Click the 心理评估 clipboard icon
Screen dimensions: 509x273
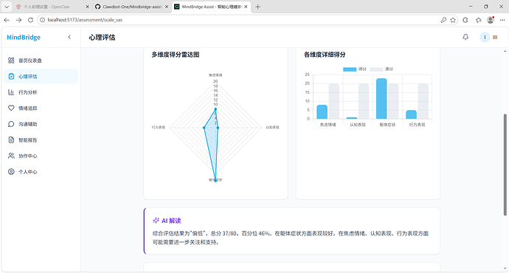(11, 76)
